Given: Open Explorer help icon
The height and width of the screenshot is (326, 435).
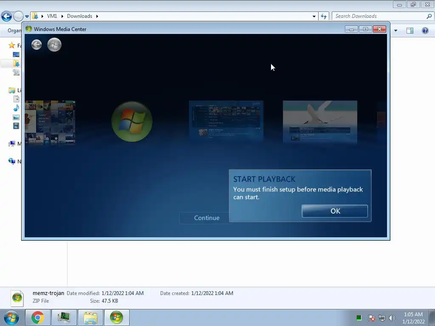Looking at the screenshot, I should 425,31.
